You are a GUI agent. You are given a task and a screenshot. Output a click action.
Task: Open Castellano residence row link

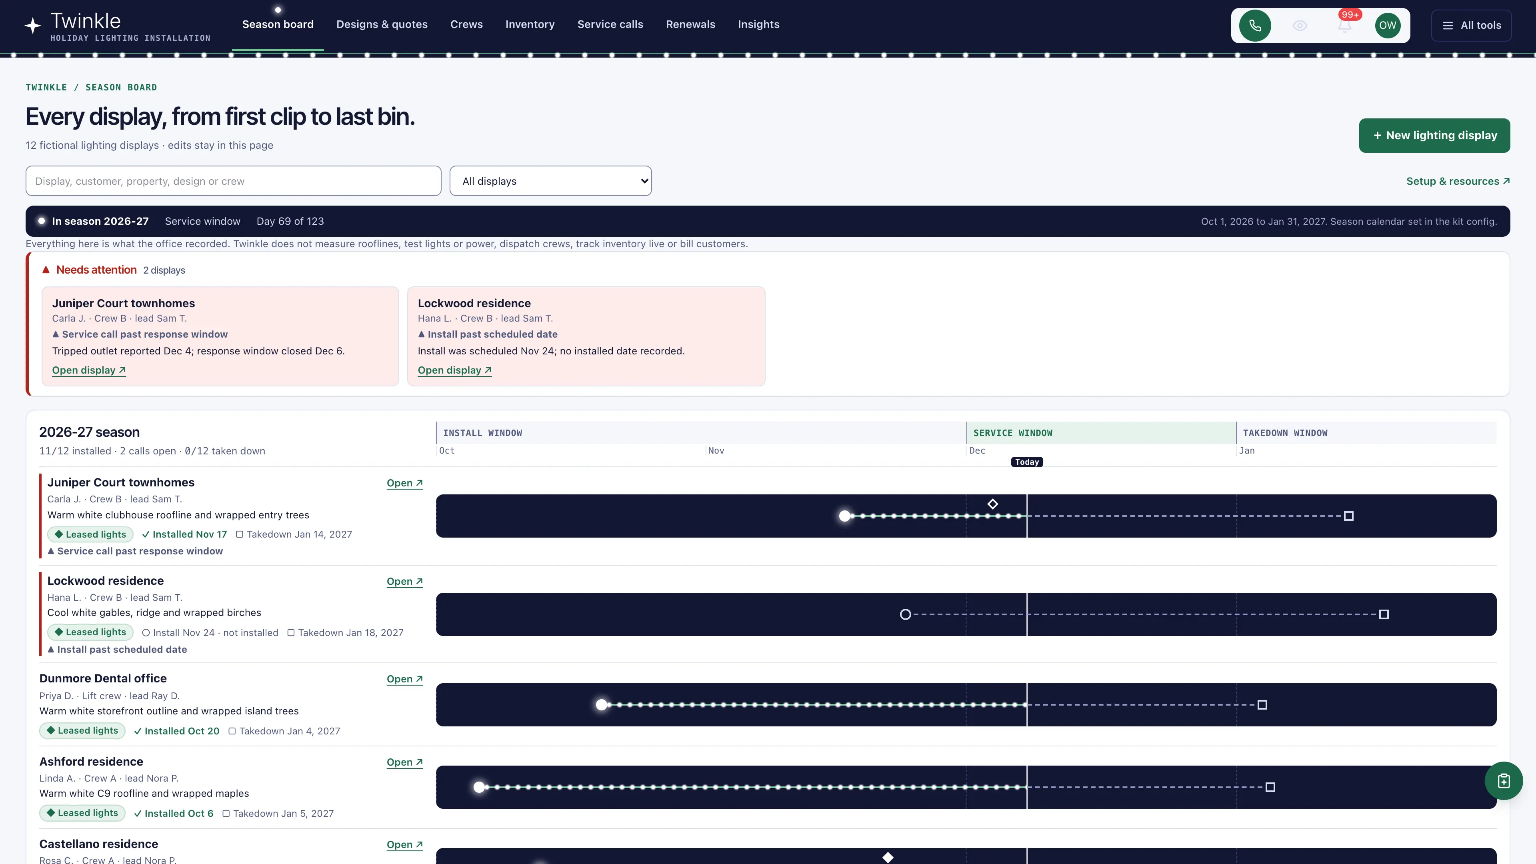[x=404, y=844]
